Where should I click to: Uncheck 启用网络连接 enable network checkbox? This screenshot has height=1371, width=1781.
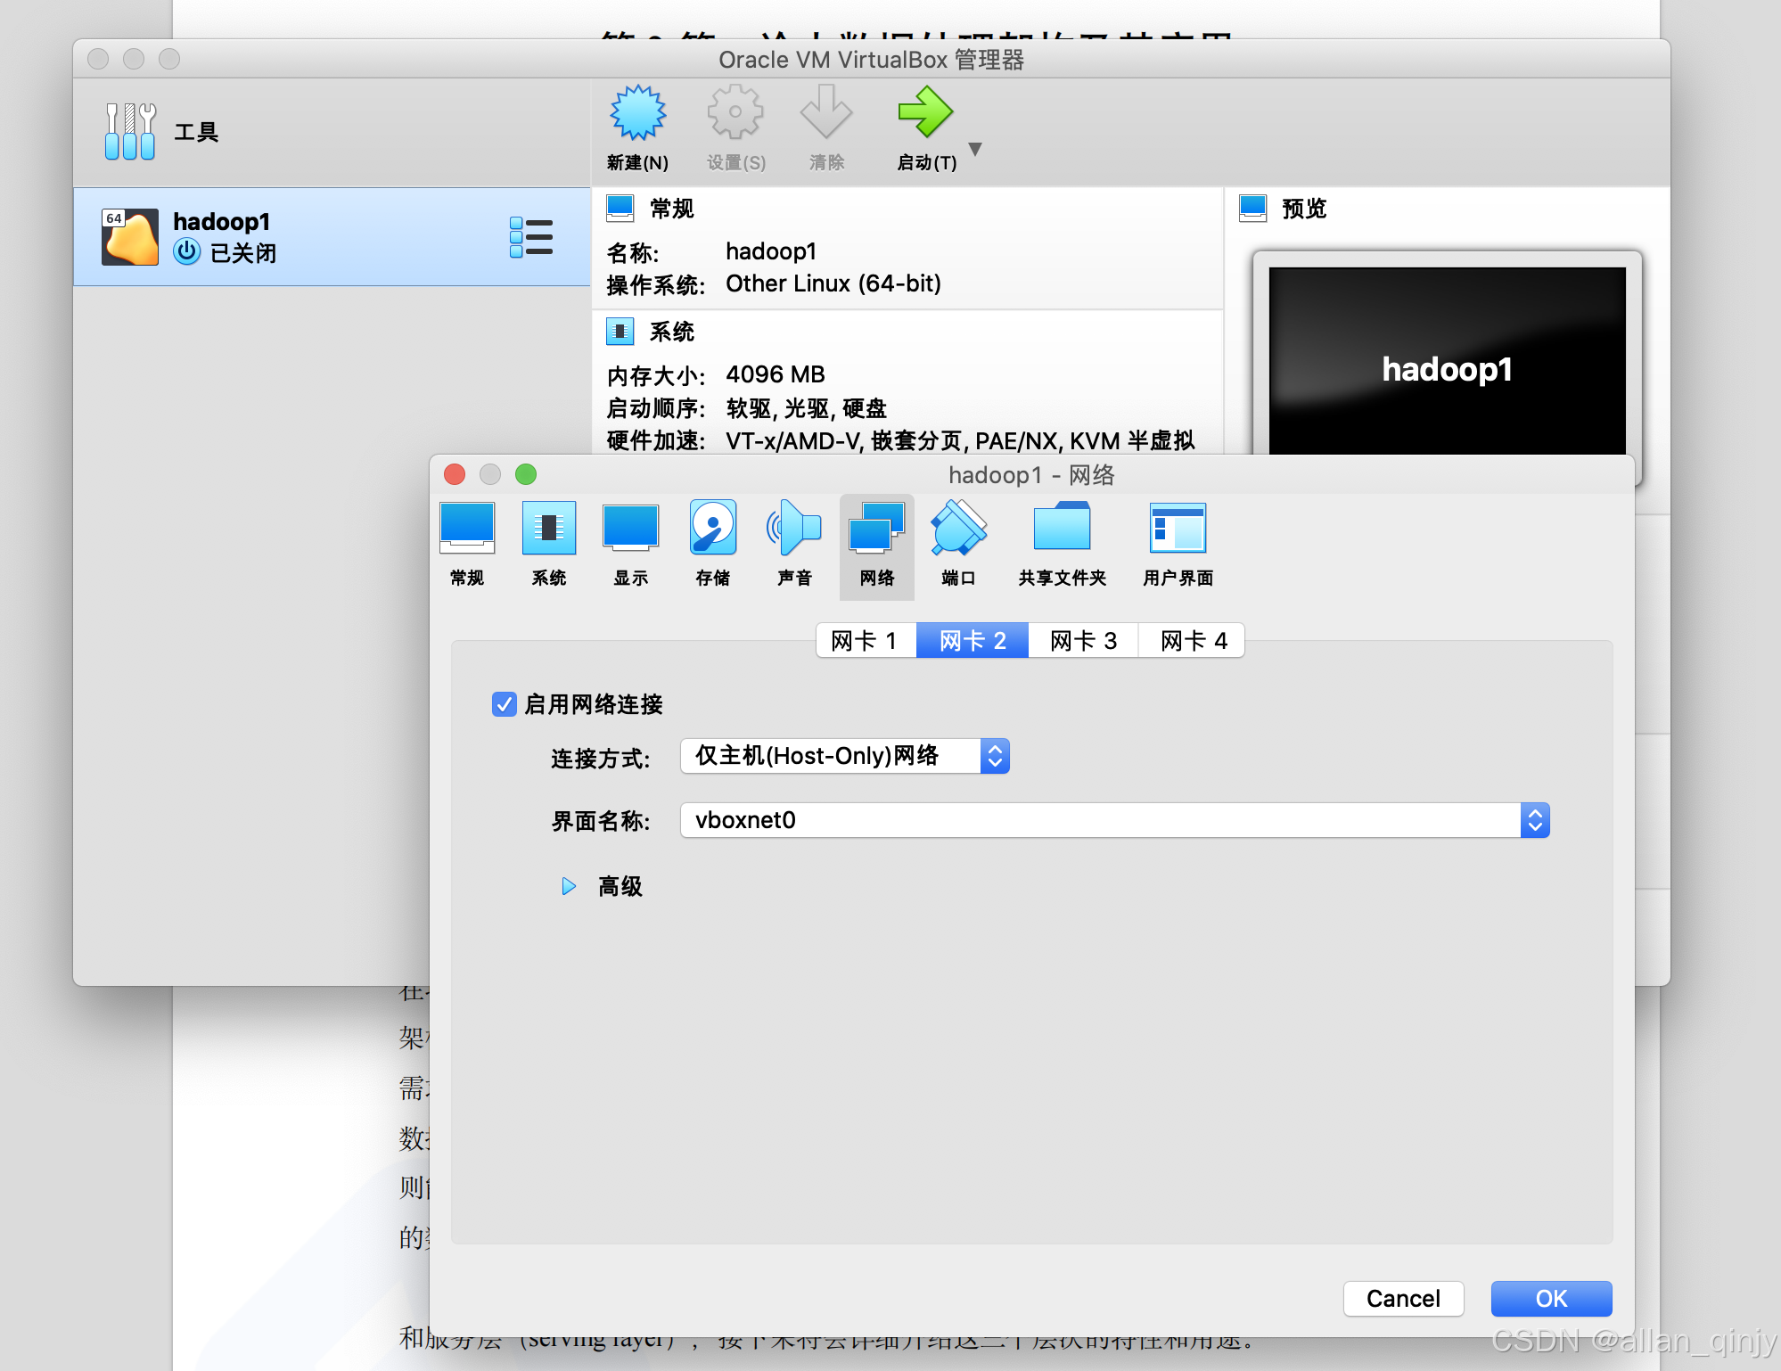point(505,704)
